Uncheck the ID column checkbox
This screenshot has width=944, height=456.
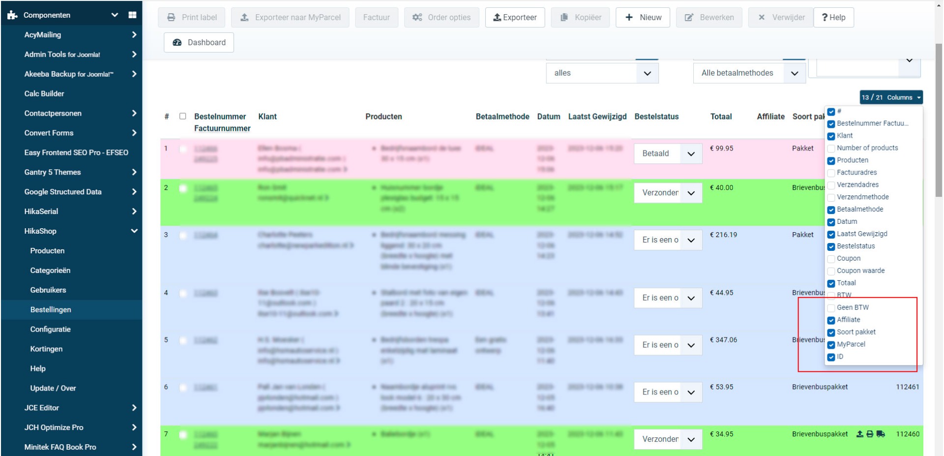click(x=831, y=357)
